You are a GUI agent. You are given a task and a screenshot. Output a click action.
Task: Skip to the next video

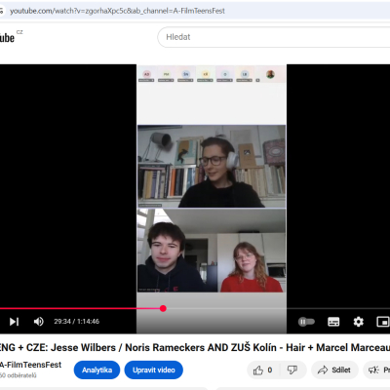click(x=14, y=322)
